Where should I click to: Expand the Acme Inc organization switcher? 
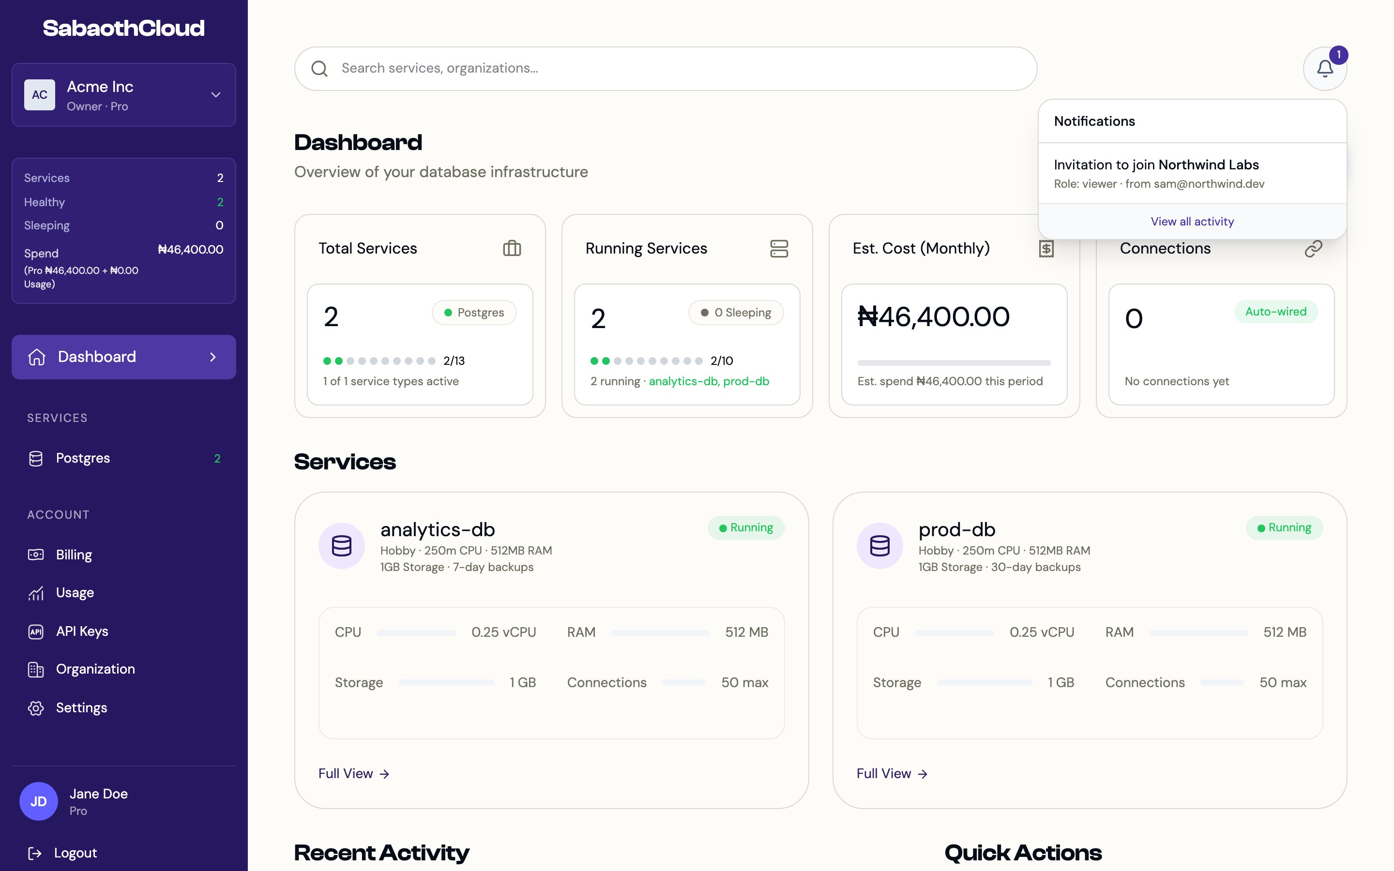[124, 95]
